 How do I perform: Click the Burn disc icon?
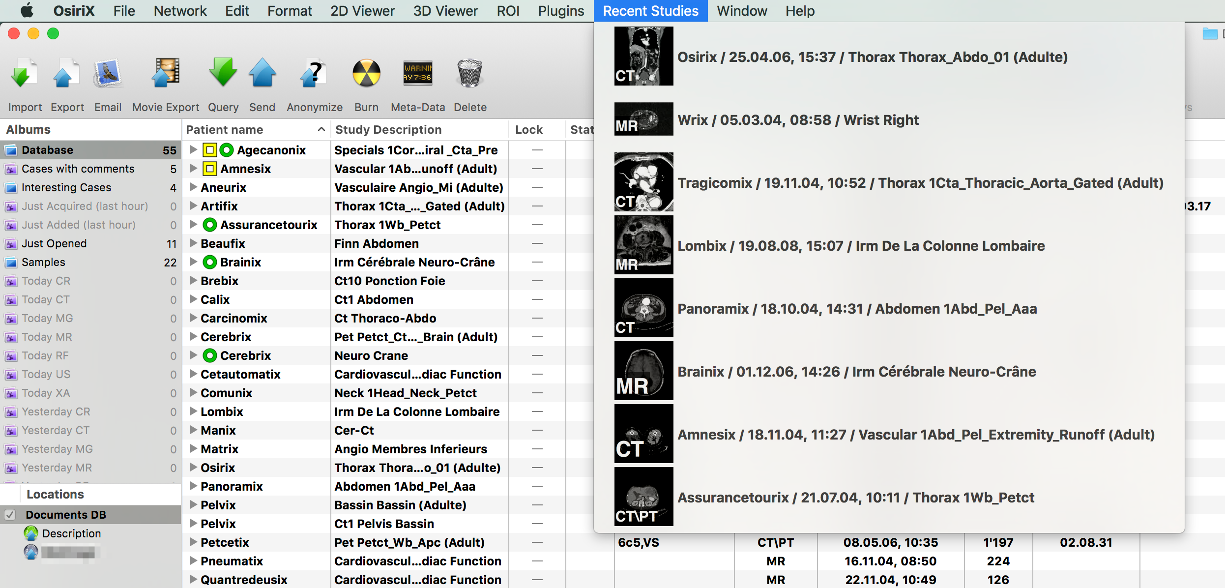coord(366,73)
